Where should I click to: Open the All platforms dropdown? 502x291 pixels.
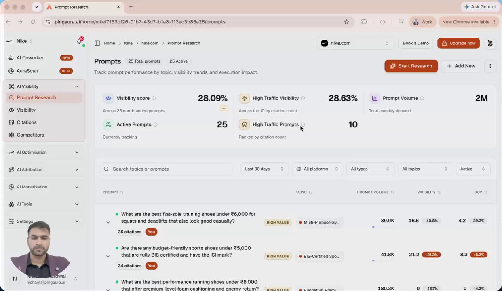click(x=317, y=169)
